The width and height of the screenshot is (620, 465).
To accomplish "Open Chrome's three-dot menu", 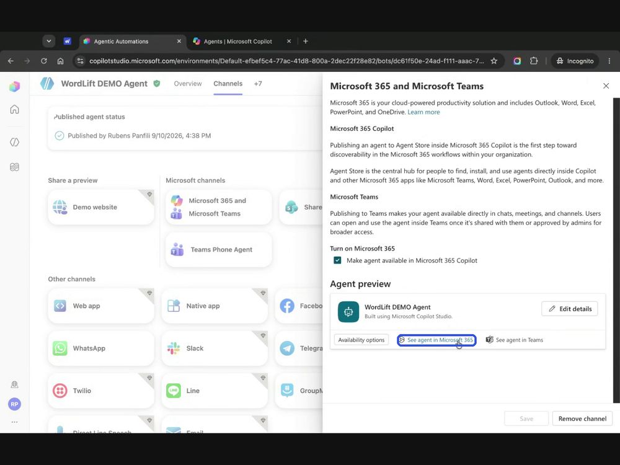I will 609,61.
